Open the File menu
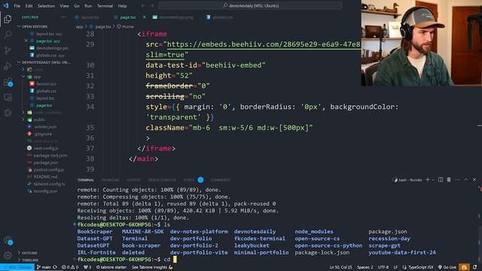The height and width of the screenshot is (271, 482). click(17, 6)
